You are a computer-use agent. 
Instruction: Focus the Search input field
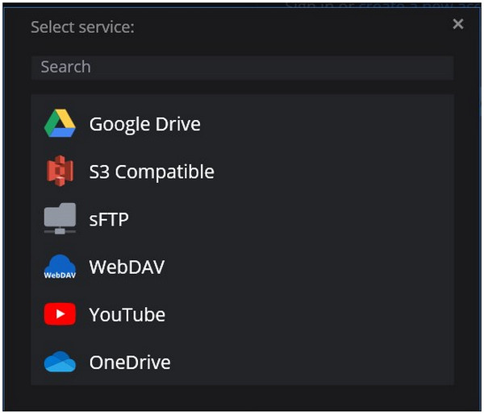[242, 67]
